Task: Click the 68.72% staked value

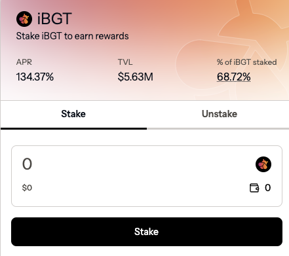Action: 233,77
